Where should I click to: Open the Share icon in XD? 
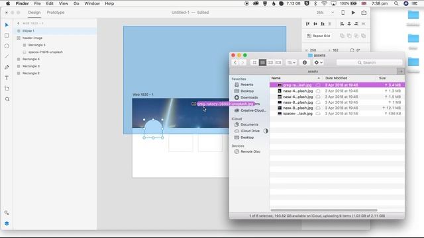(364, 13)
